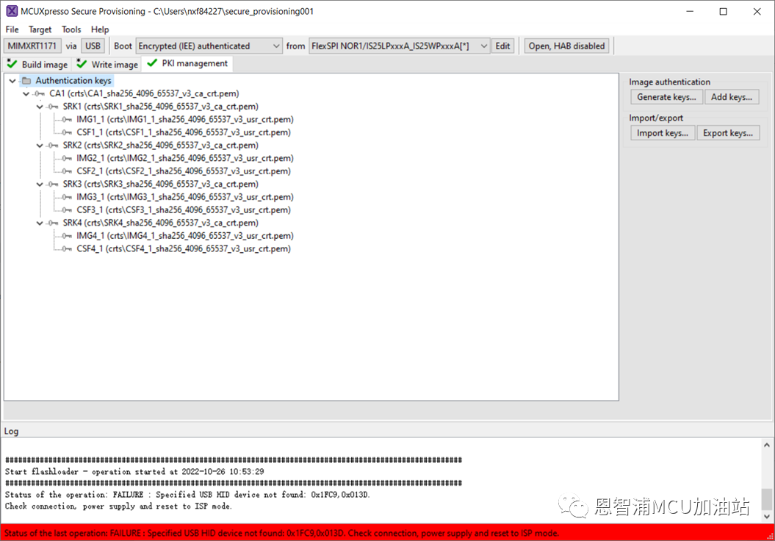
Task: Click the key icon next to IMG4_1
Action: click(x=68, y=236)
